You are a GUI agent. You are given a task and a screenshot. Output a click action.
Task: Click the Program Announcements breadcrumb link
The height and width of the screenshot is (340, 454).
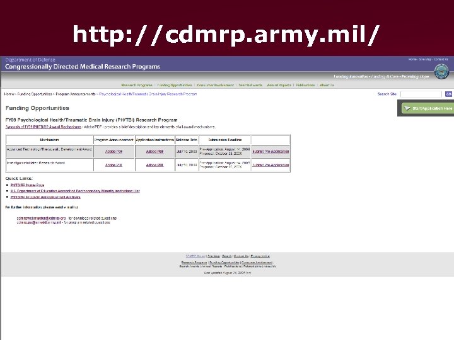click(x=75, y=94)
